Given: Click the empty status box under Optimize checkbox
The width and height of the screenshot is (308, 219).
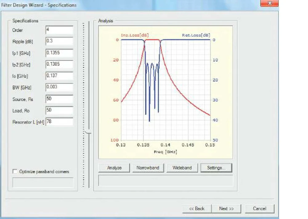Looking at the screenshot, I should pos(43,183).
